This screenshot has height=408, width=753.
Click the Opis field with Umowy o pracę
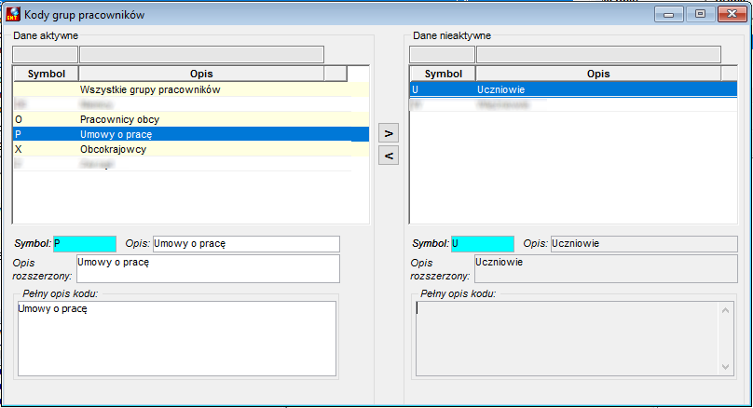(246, 244)
